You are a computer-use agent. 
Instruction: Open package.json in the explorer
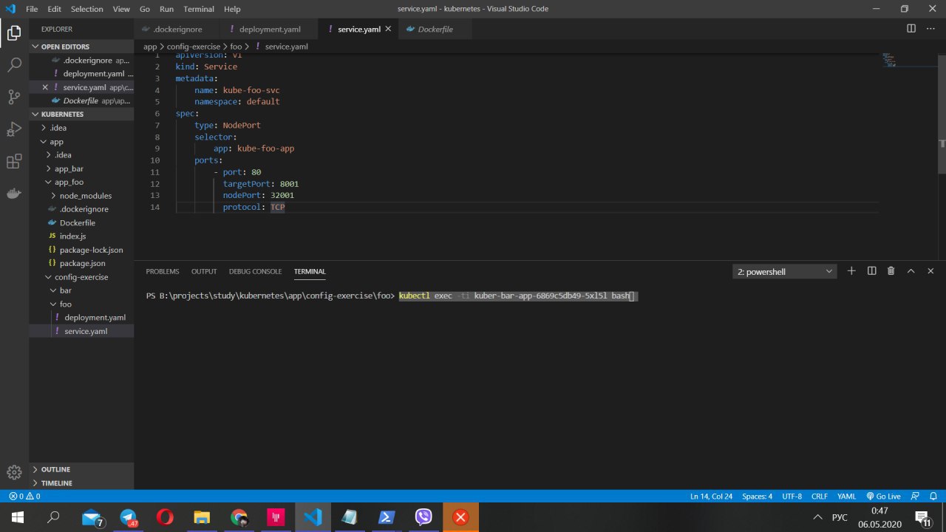point(81,263)
